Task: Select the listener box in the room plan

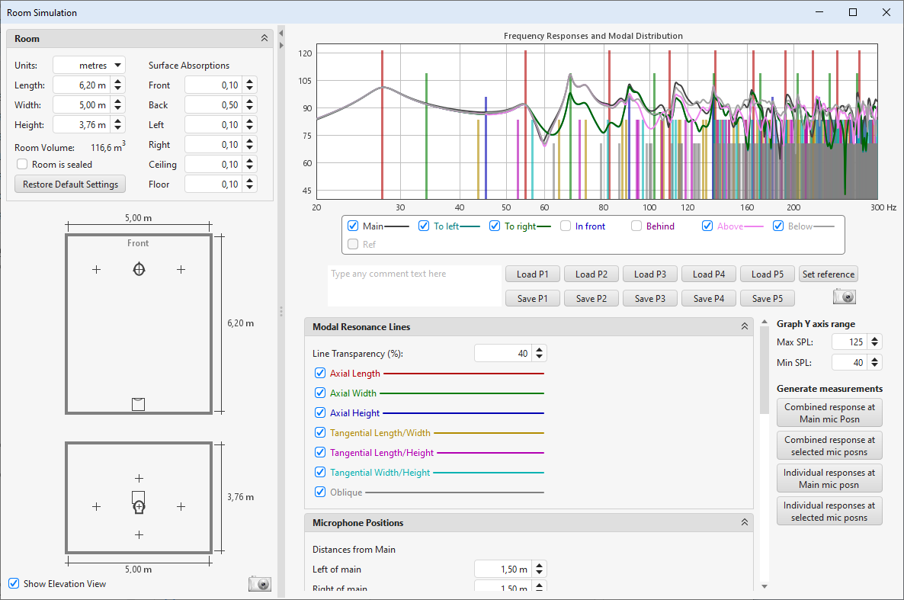Action: [138, 404]
